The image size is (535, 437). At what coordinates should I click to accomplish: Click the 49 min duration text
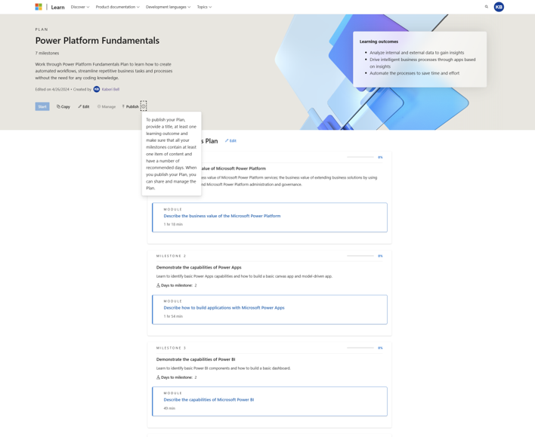169,408
